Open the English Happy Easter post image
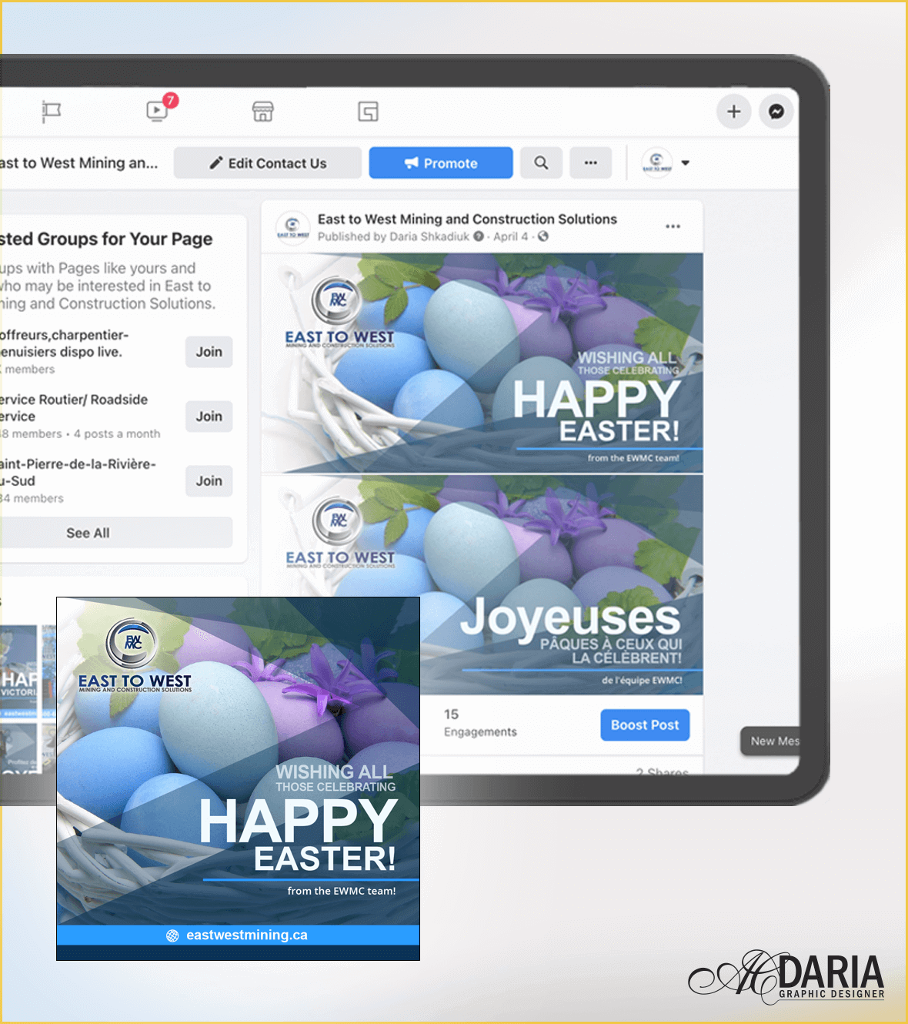 (482, 363)
